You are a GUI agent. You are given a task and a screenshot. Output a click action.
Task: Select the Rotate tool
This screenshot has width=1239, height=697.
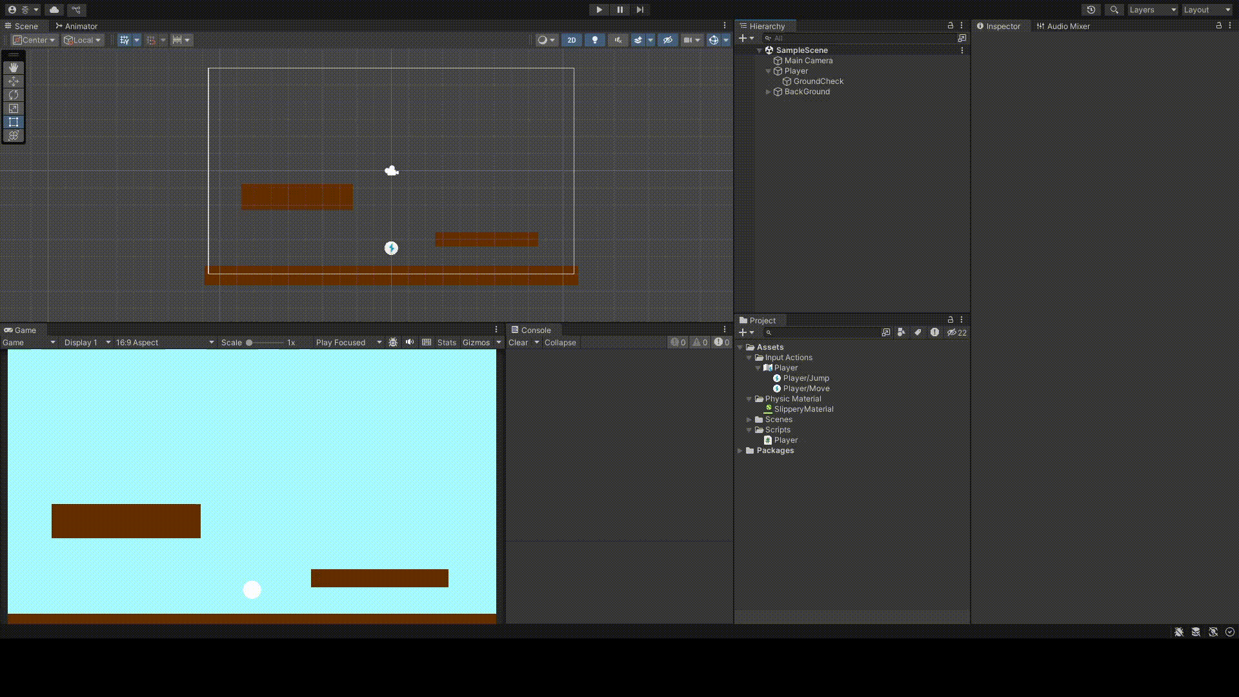pos(14,95)
